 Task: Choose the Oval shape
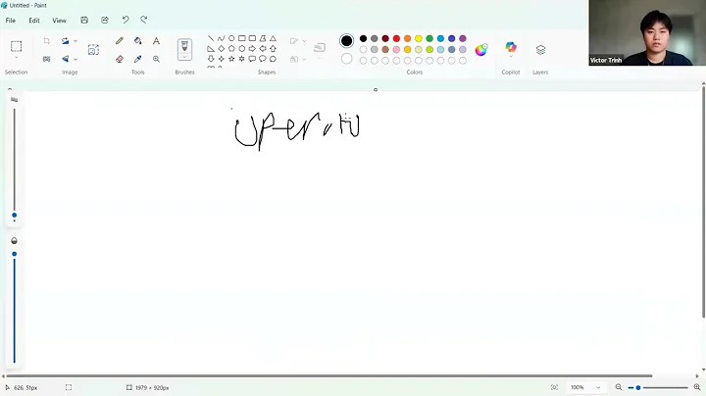point(231,38)
